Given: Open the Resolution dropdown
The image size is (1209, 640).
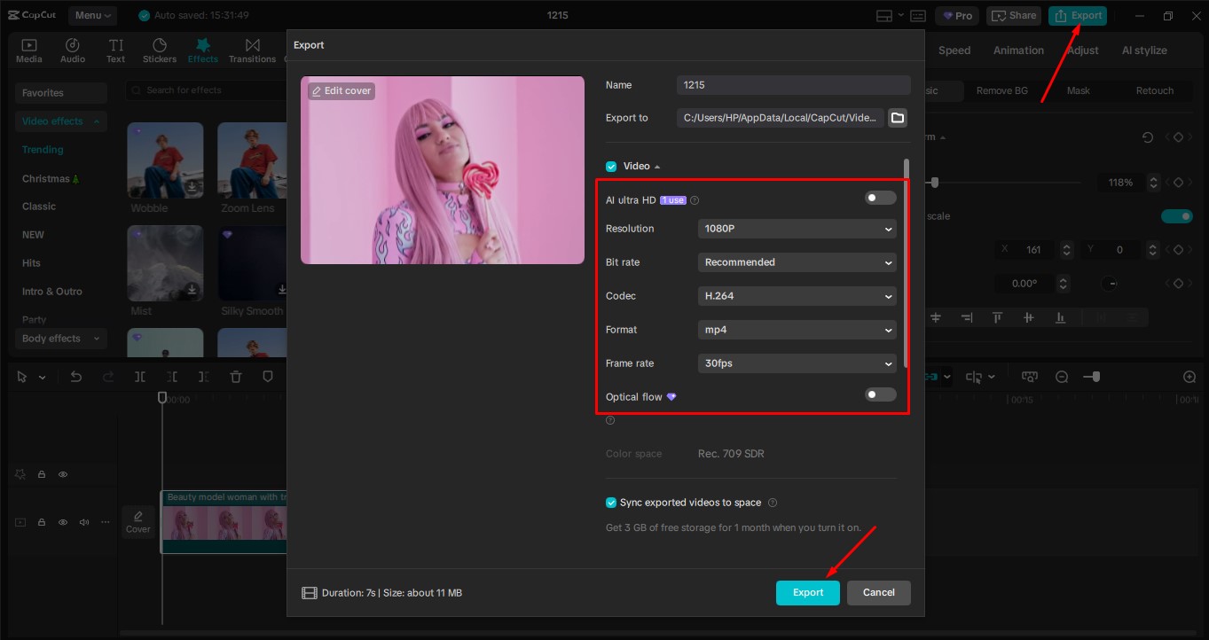Looking at the screenshot, I should [x=796, y=229].
